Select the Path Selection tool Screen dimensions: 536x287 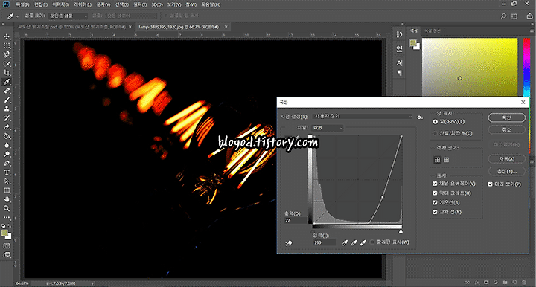pos(7,181)
